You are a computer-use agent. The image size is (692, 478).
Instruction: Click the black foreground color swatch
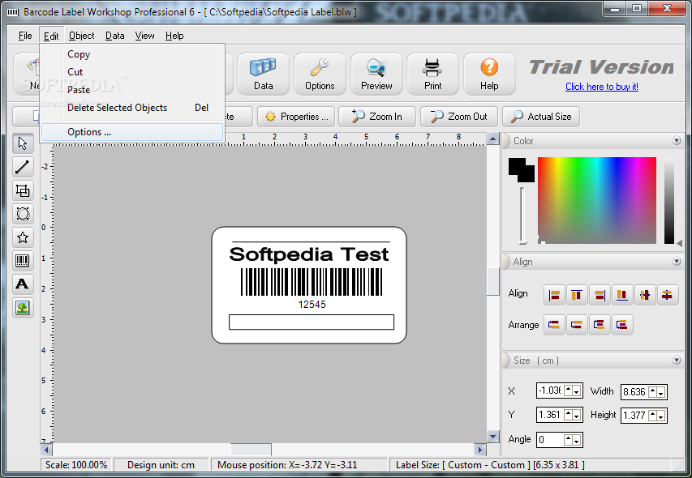(518, 167)
